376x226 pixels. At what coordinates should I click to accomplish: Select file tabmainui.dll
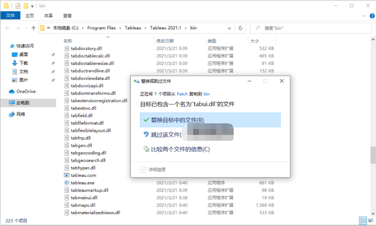tap(84, 198)
